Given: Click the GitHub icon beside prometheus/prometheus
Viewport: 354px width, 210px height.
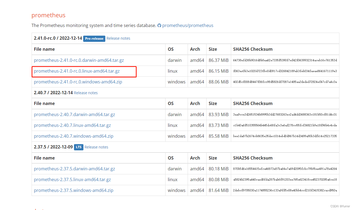Looking at the screenshot, I should click(x=159, y=25).
